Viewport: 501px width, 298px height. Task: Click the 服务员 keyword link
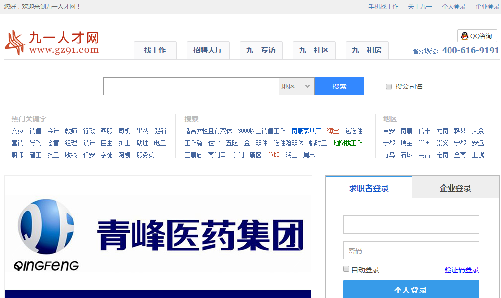146,155
